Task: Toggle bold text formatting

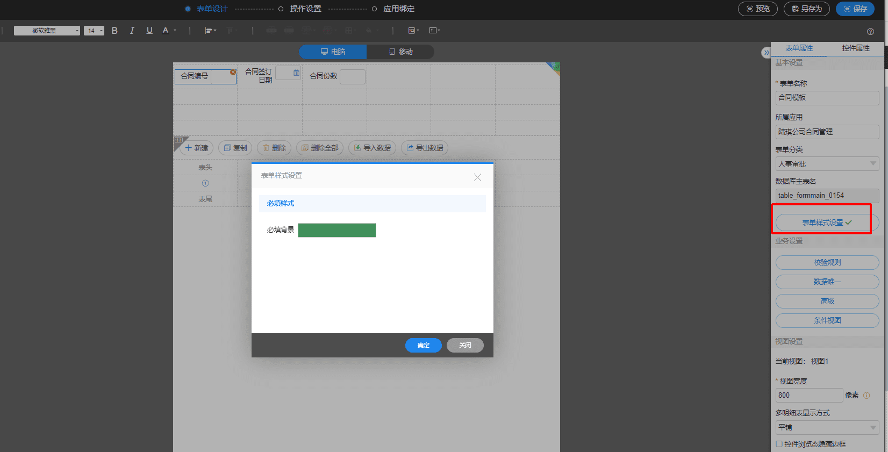Action: click(114, 31)
